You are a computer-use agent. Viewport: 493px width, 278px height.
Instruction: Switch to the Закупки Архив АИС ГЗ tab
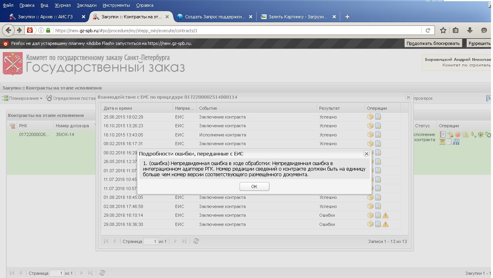pyautogui.click(x=44, y=17)
